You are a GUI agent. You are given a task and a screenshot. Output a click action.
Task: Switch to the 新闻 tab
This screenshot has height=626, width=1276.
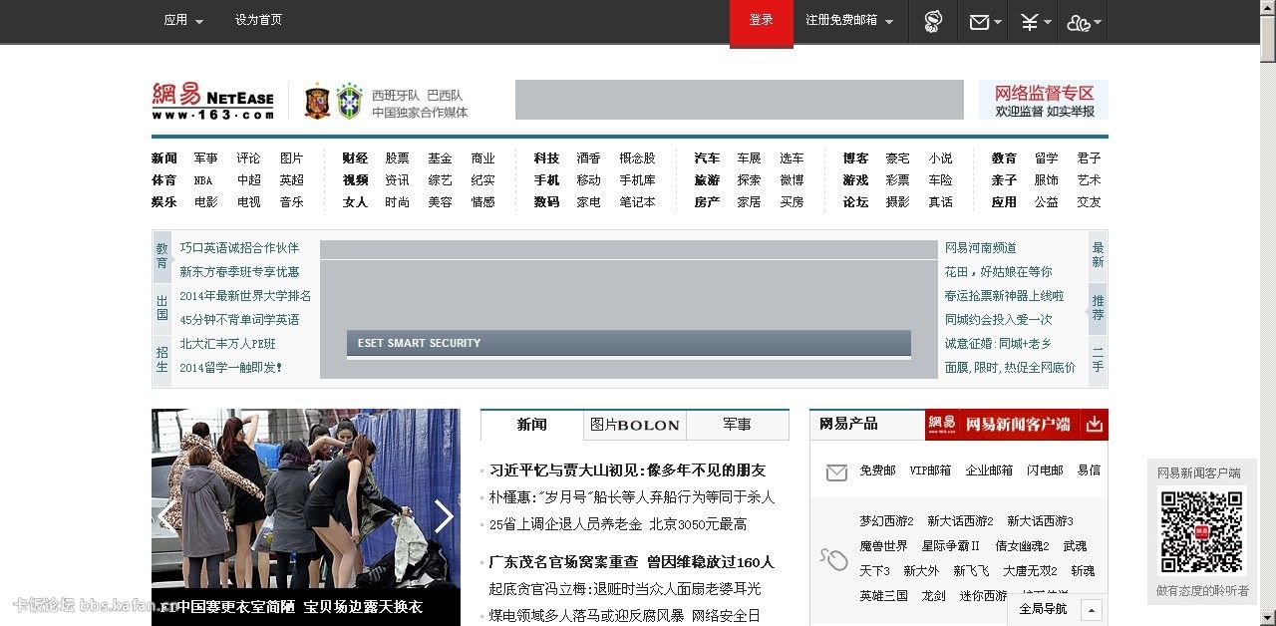pyautogui.click(x=532, y=425)
